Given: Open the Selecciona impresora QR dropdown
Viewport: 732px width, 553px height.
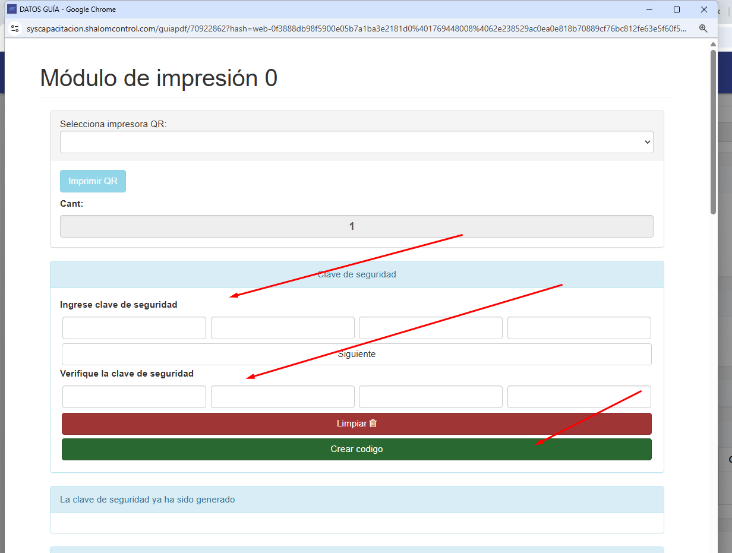Looking at the screenshot, I should 356,142.
